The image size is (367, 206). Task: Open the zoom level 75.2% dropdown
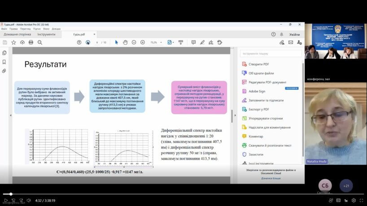pyautogui.click(x=156, y=42)
